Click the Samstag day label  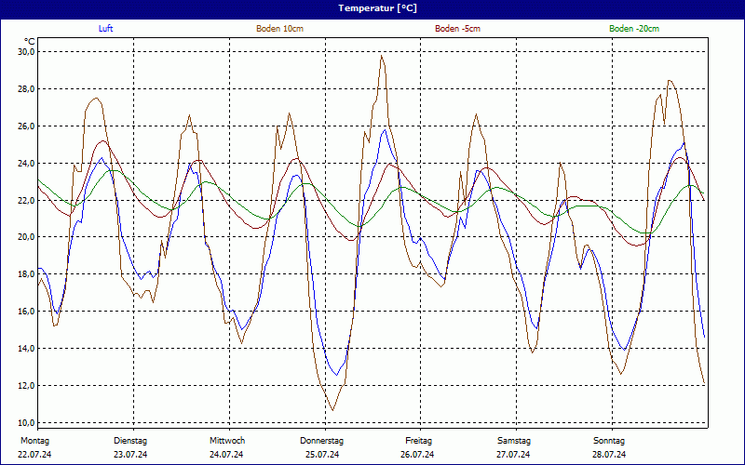[x=514, y=441]
